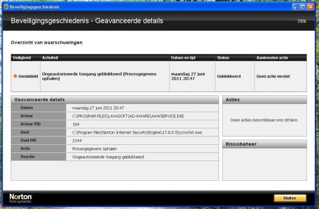Click the Actie row label
The width and height of the screenshot is (319, 209).
click(39, 148)
